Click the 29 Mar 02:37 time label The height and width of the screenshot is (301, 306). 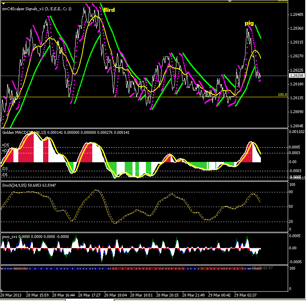pos(245,295)
